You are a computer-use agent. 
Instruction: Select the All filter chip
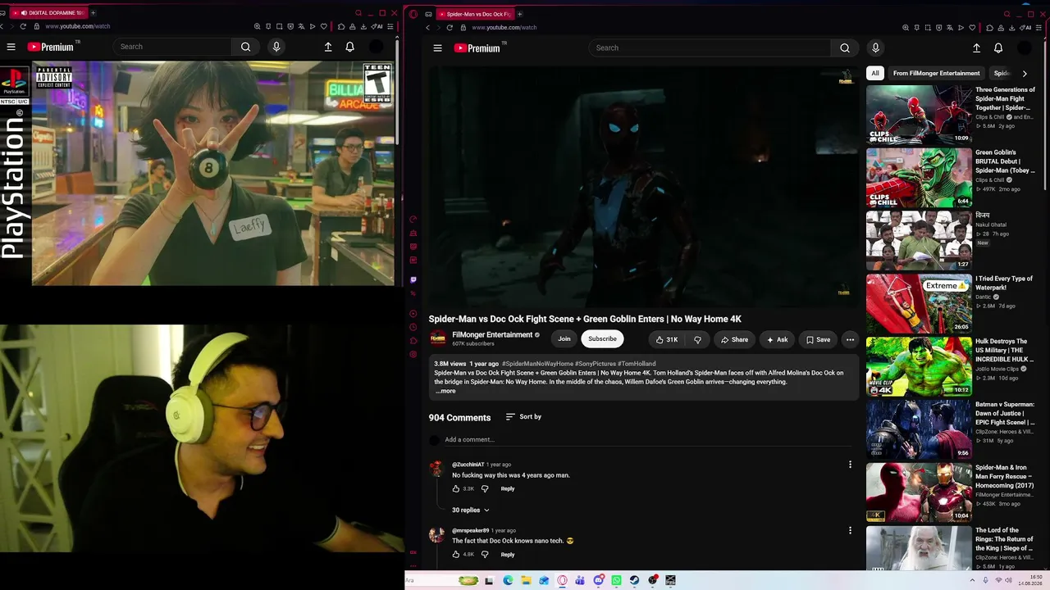tap(875, 74)
